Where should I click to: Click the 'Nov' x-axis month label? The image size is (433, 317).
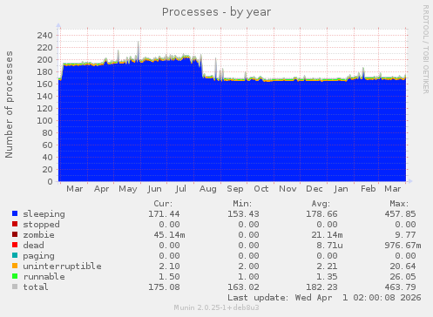[x=288, y=189]
